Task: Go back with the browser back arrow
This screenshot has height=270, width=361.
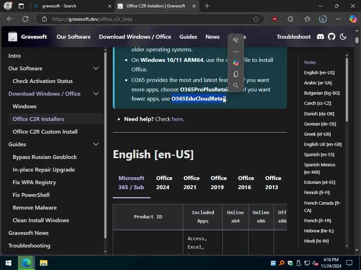Action: (x=10, y=19)
